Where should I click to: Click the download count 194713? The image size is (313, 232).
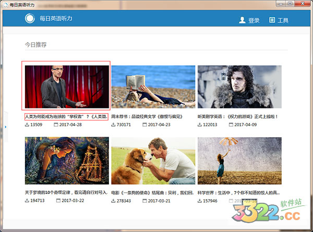38,201
